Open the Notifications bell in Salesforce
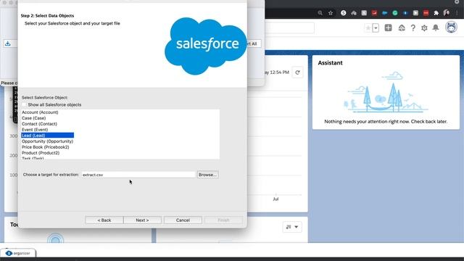The width and height of the screenshot is (464, 261). (436, 28)
